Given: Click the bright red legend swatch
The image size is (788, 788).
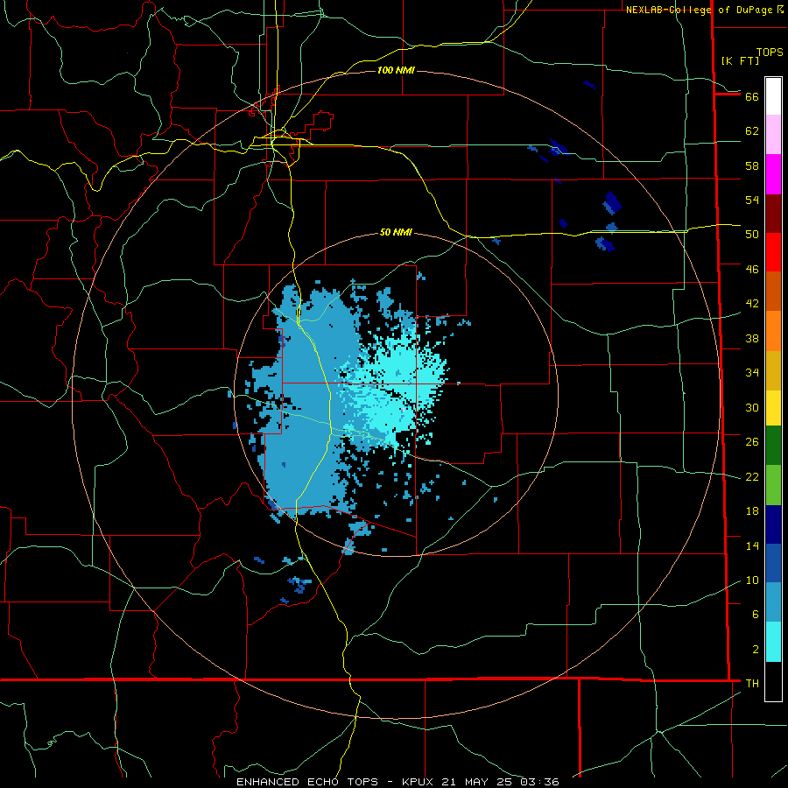Looking at the screenshot, I should pos(773,252).
